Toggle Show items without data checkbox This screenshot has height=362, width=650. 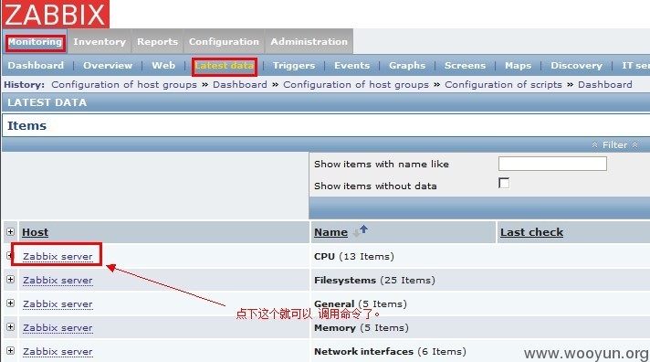(x=504, y=183)
